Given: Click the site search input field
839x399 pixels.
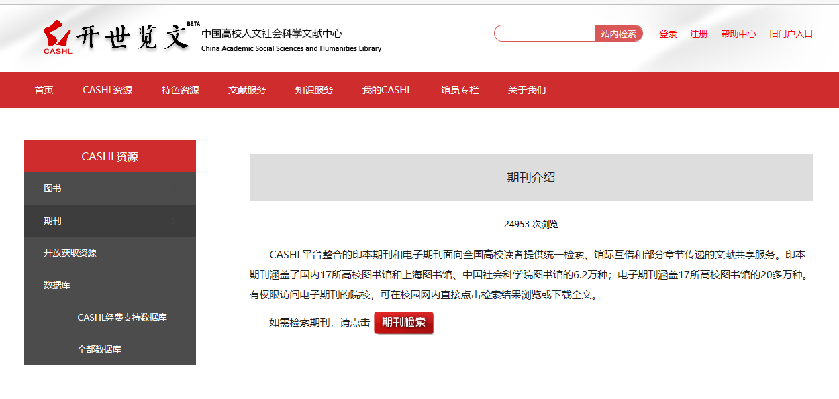Looking at the screenshot, I should pyautogui.click(x=544, y=34).
